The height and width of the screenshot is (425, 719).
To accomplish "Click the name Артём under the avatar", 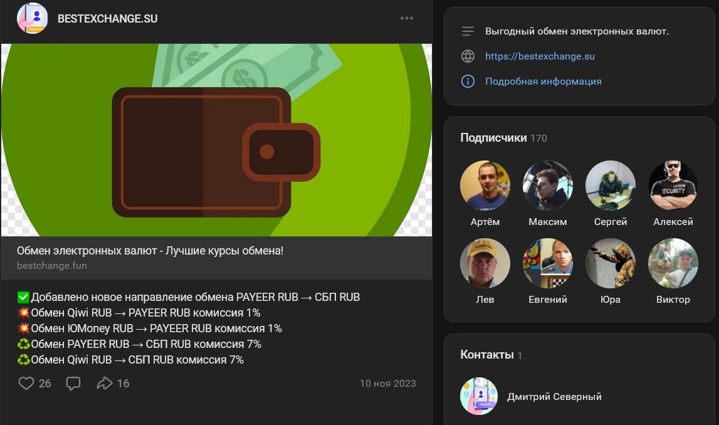I will 485,222.
